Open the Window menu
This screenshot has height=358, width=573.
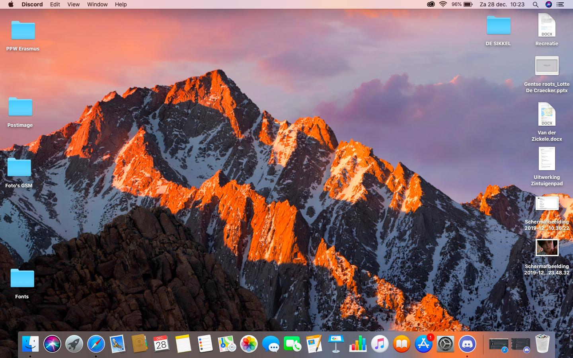[x=97, y=4]
